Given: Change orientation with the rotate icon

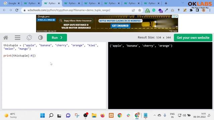Looking at the screenshot, I should click(x=29, y=38).
